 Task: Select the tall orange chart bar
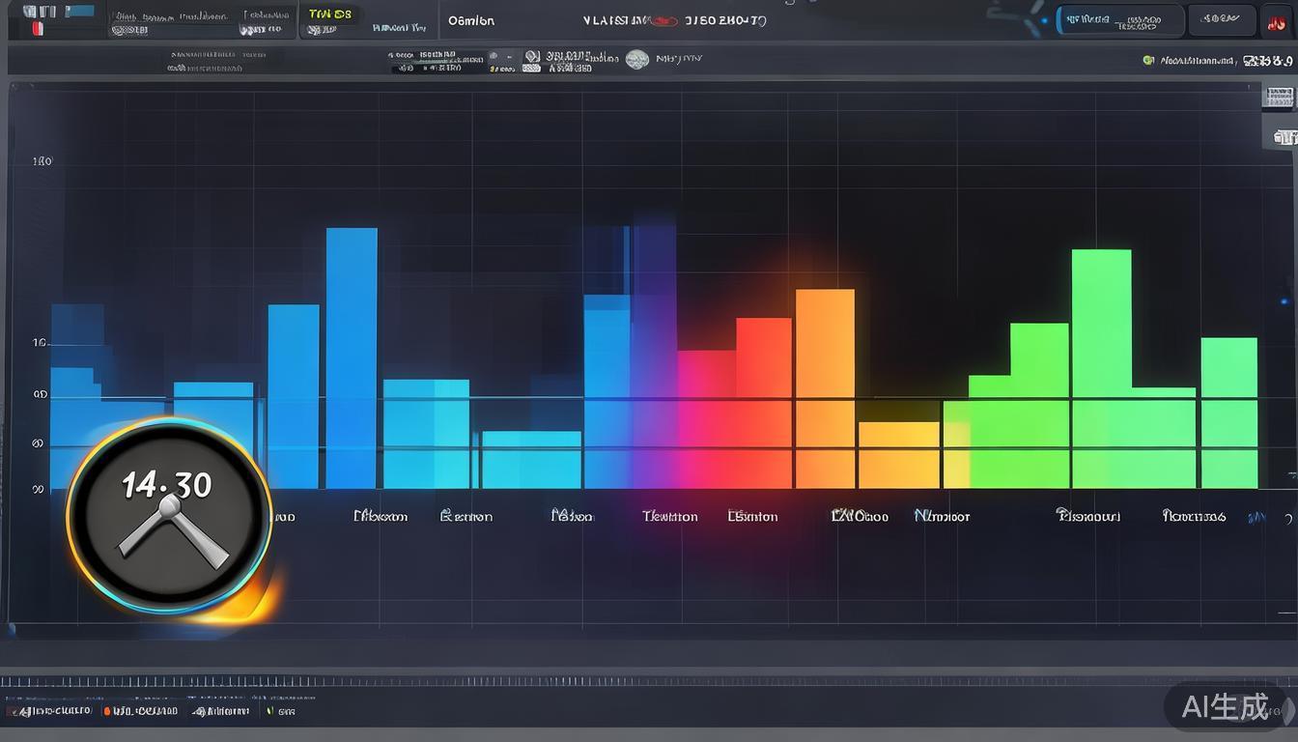pyautogui.click(x=824, y=386)
